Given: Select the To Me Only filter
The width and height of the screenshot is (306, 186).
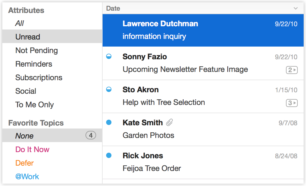Looking at the screenshot, I should (x=34, y=105).
